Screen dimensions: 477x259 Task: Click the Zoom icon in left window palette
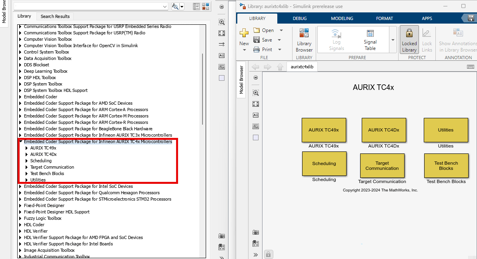(x=222, y=22)
